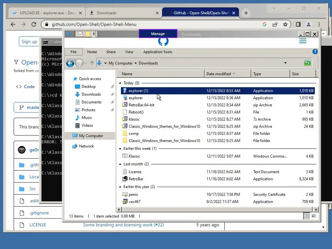Image resolution: width=332 pixels, height=249 pixels.
Task: Open the dropdown arrow before My Computer in the address bar
Action: click(105, 63)
